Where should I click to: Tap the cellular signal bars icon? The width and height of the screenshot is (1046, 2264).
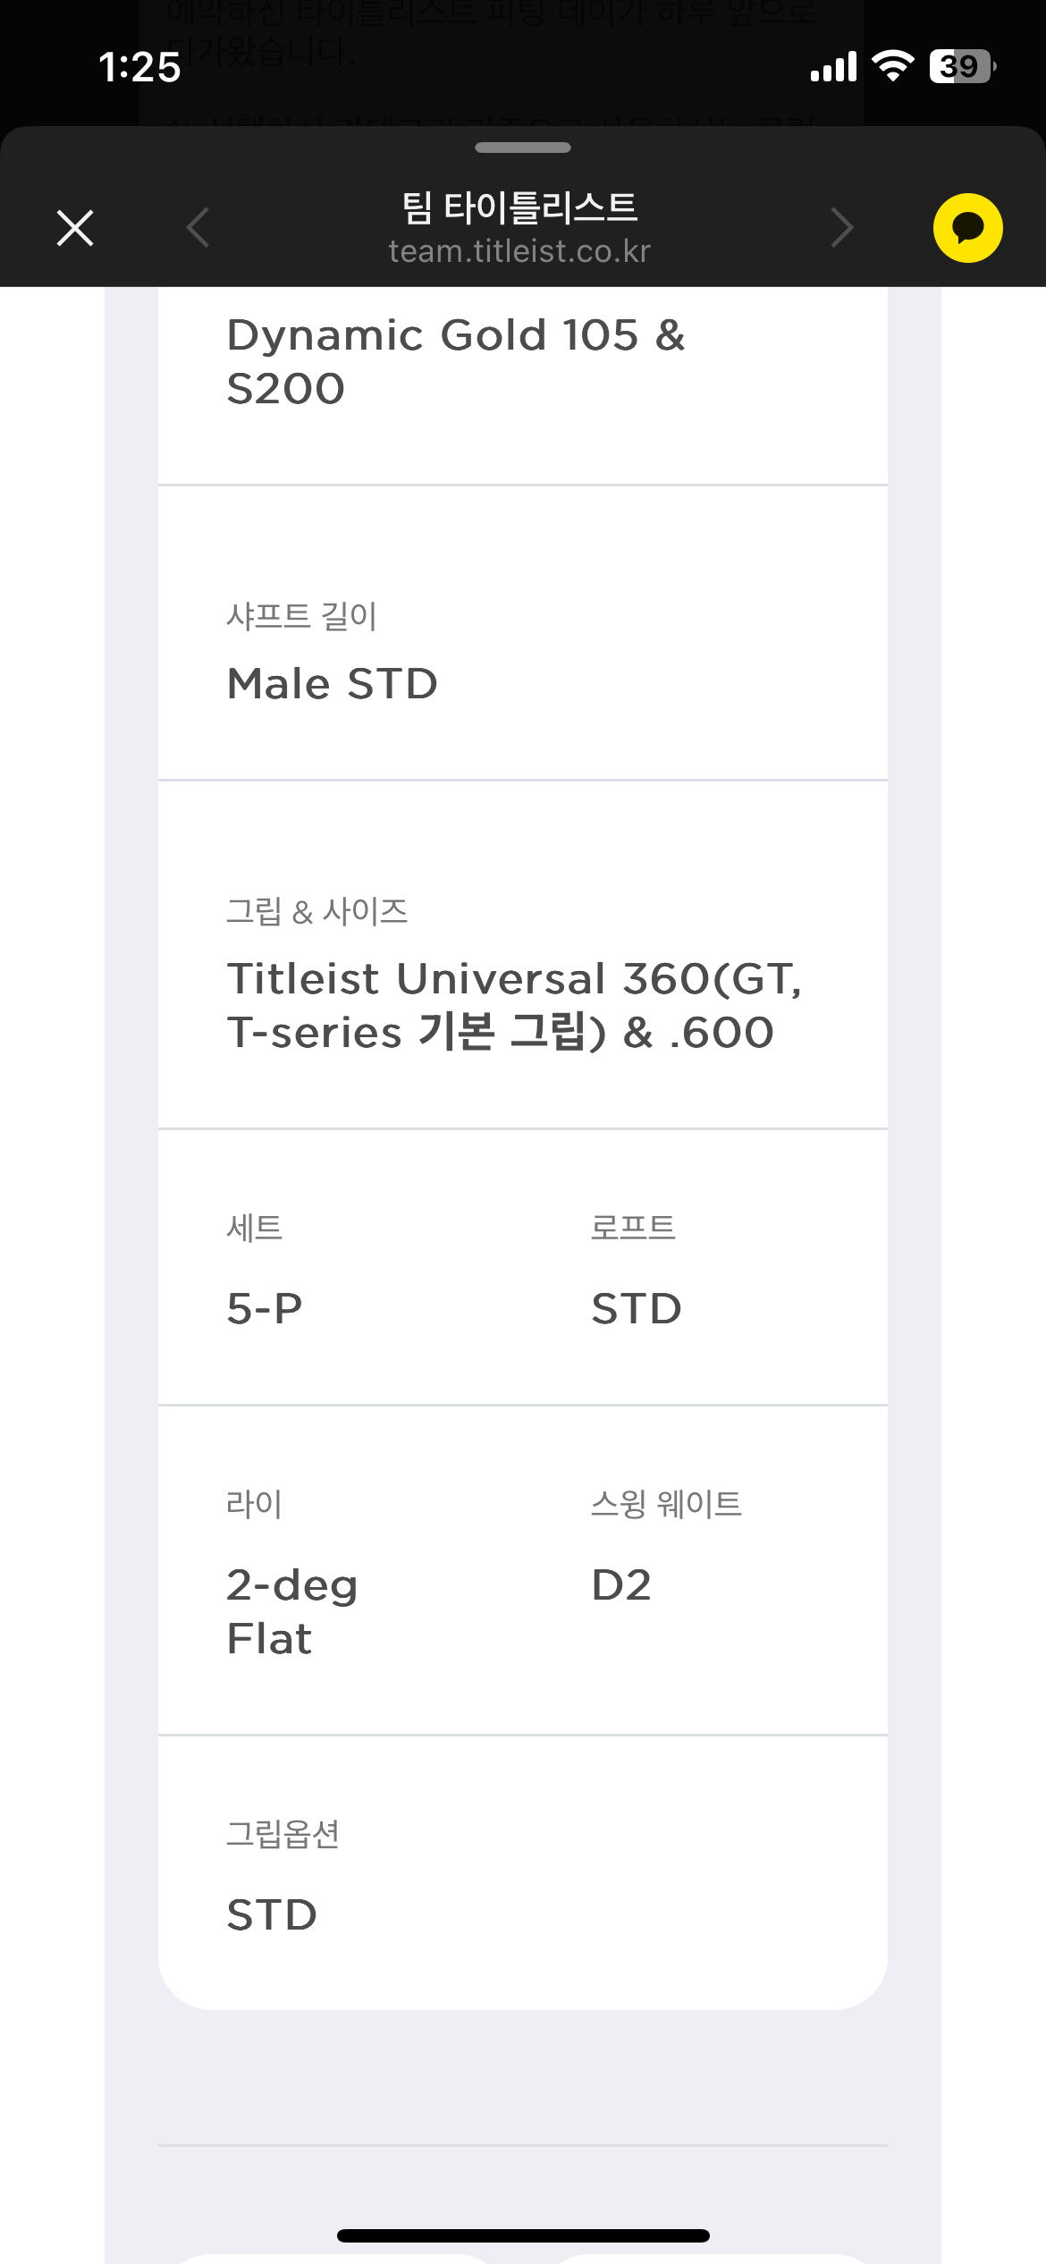(833, 67)
